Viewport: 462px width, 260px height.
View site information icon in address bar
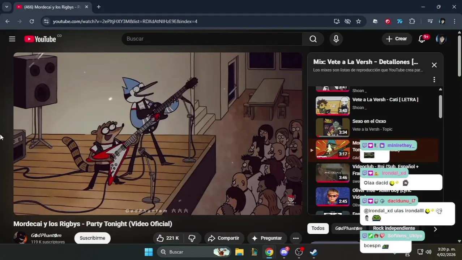pyautogui.click(x=46, y=21)
